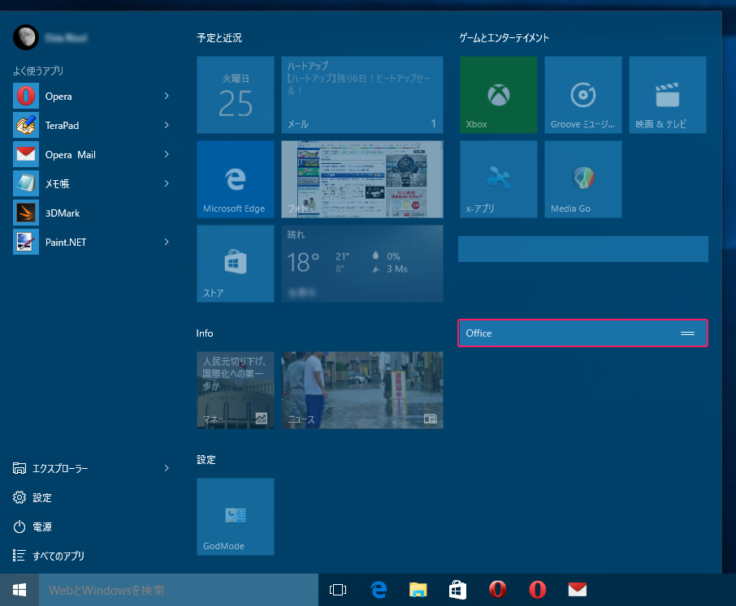Launch the x-アプリ tile
736x606 pixels.
point(499,179)
